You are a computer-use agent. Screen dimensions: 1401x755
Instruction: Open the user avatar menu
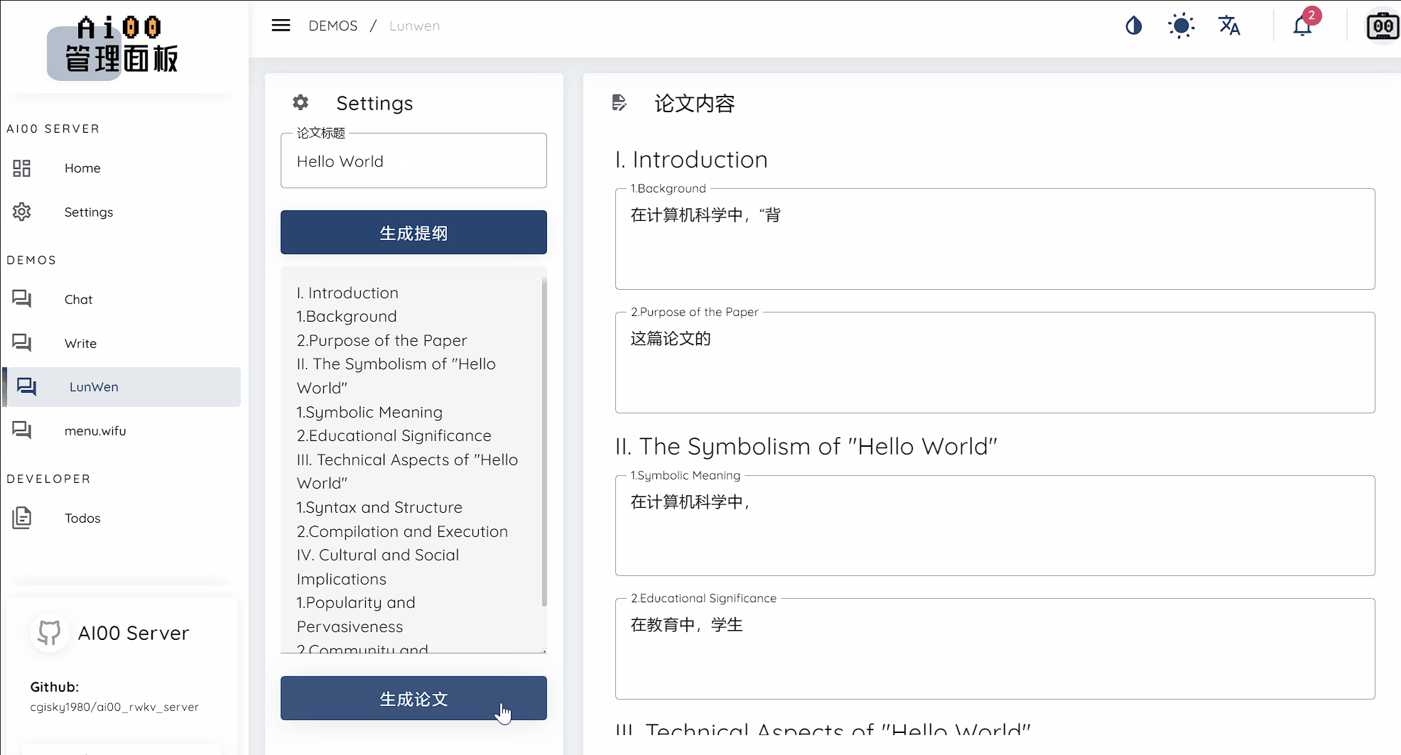pos(1383,27)
